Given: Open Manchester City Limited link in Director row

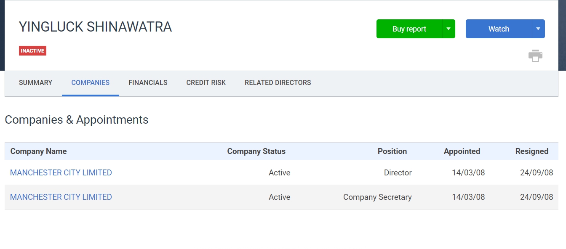Looking at the screenshot, I should tap(61, 173).
